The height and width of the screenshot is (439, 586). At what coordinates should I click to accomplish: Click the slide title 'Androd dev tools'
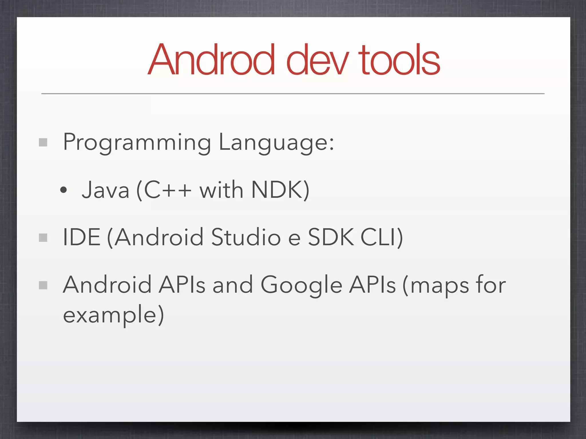(294, 59)
